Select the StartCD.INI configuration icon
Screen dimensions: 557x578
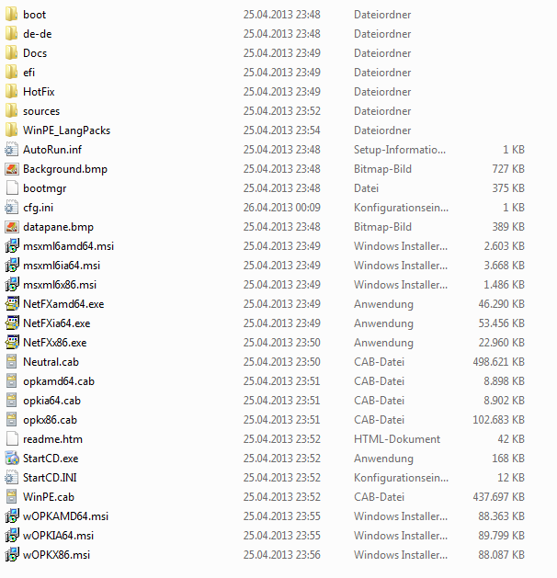coord(11,477)
